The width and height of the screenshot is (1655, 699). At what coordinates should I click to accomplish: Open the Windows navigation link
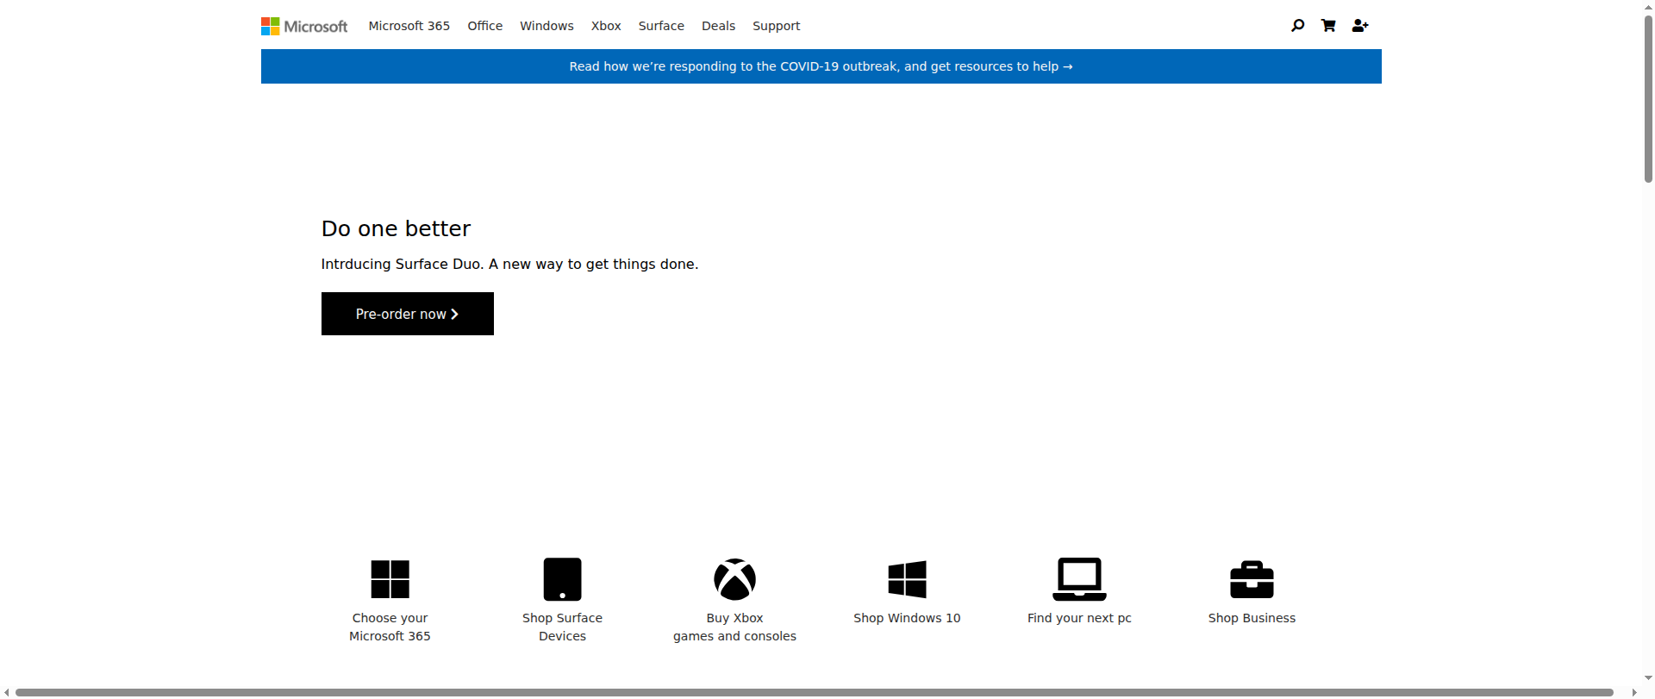(546, 26)
